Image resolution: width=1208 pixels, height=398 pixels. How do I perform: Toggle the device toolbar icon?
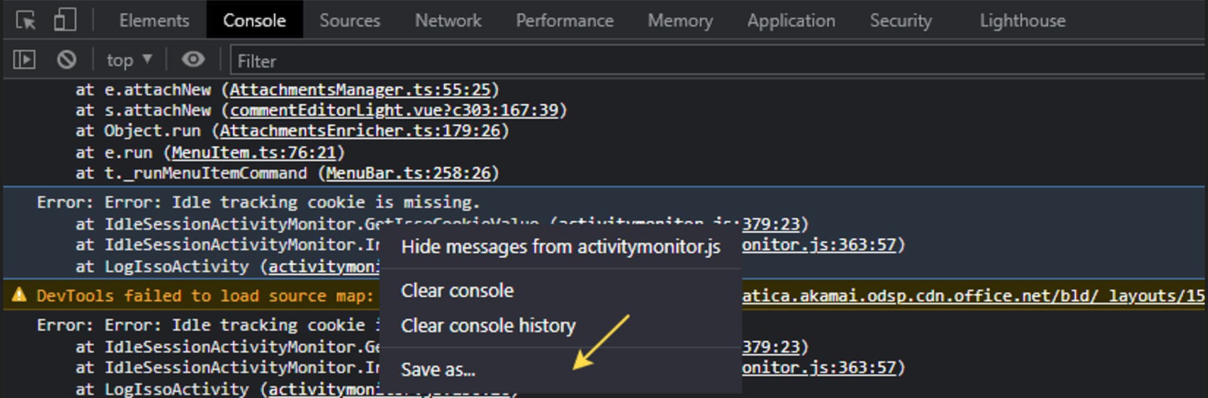click(x=65, y=20)
